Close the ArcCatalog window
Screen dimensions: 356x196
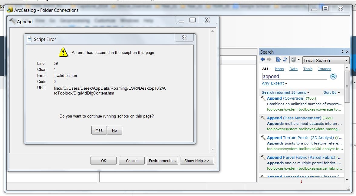[340, 8]
